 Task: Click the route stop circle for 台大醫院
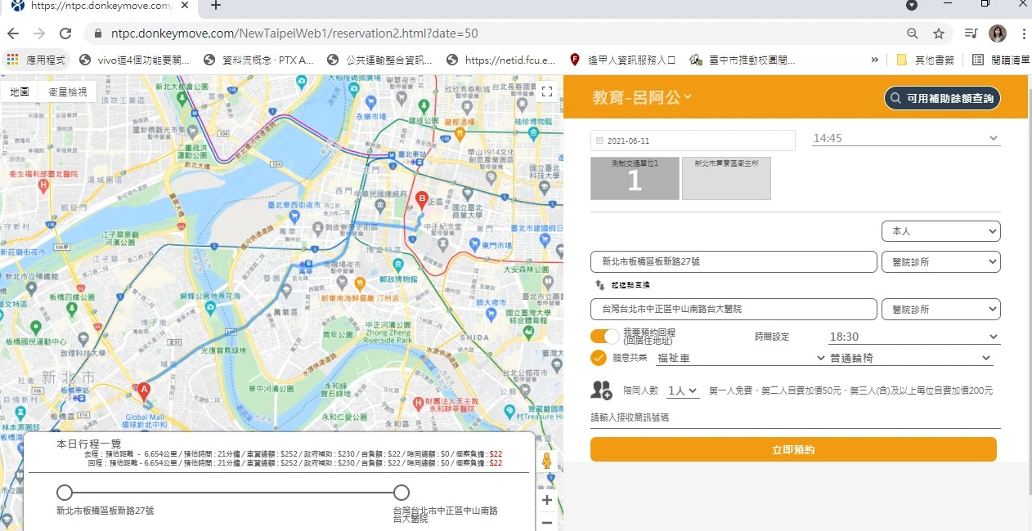402,493
